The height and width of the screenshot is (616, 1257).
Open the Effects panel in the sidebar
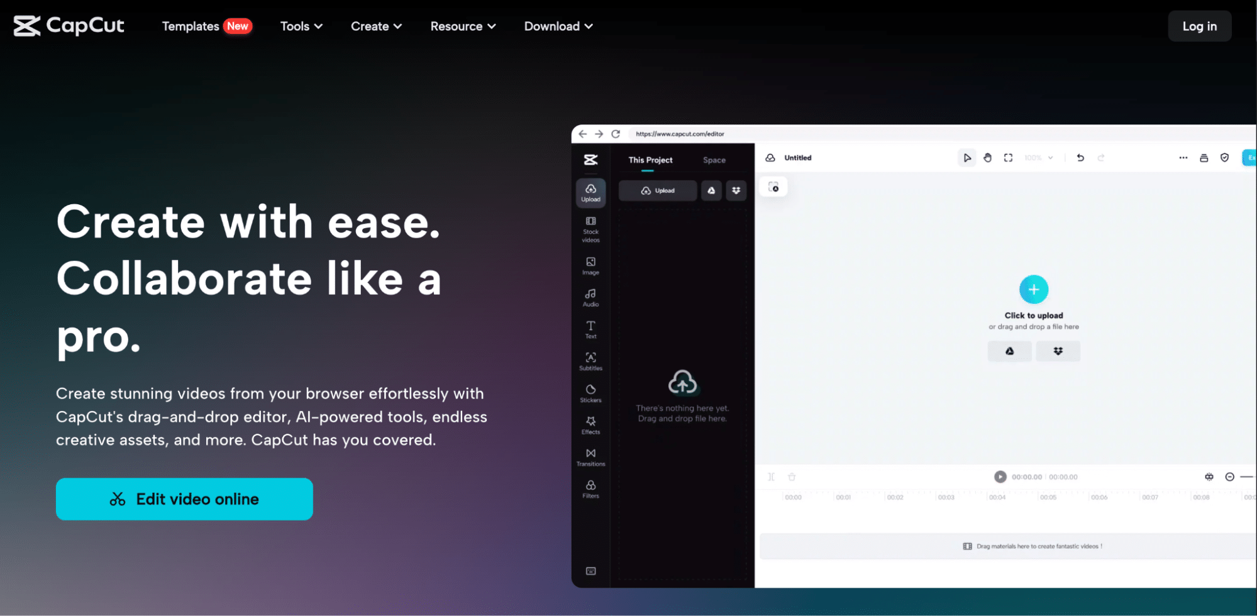click(590, 426)
